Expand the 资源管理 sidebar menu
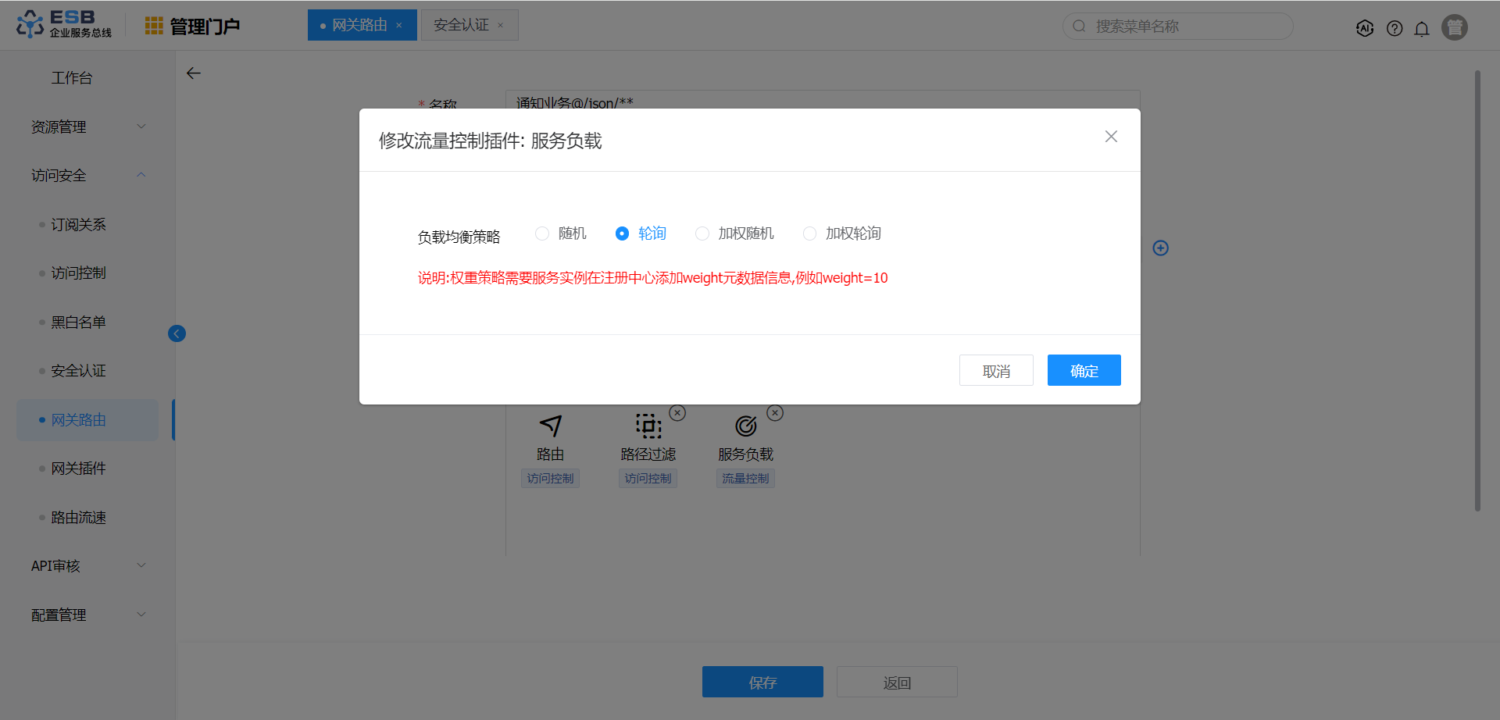 [87, 127]
